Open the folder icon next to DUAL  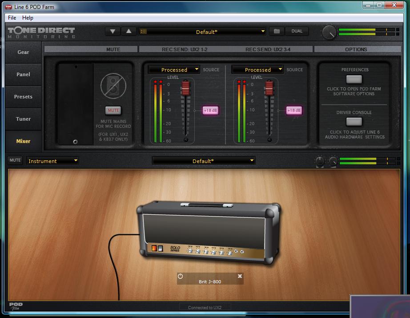[277, 31]
